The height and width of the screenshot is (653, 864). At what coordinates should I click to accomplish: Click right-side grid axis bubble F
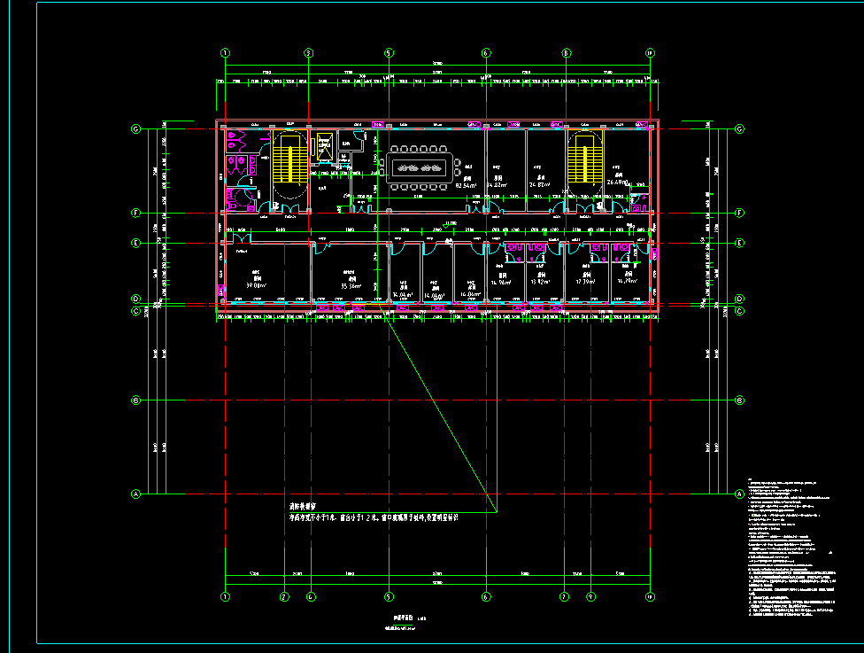pos(739,213)
